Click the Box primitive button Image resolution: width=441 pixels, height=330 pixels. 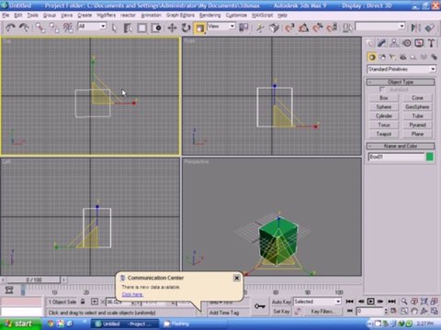click(x=384, y=98)
